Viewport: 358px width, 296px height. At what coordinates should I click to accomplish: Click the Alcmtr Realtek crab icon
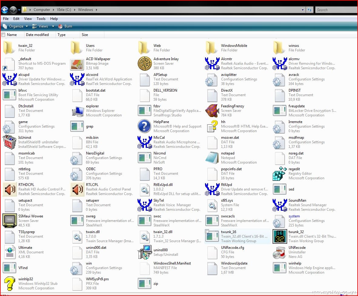212,63
